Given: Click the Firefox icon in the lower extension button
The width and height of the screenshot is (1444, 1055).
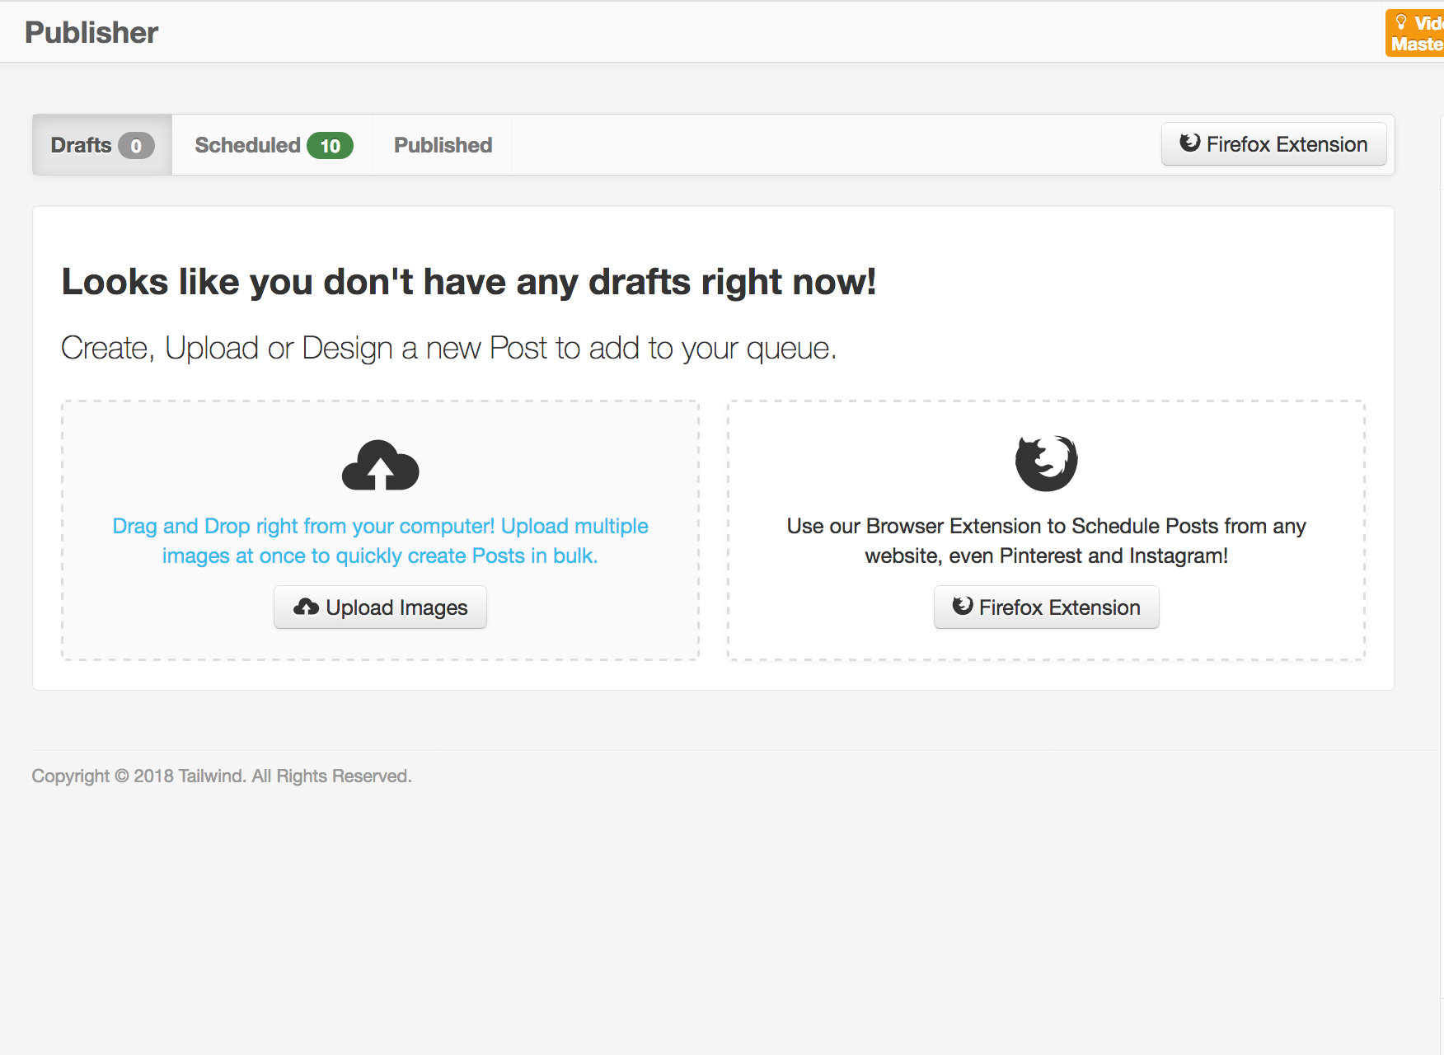Looking at the screenshot, I should 962,607.
